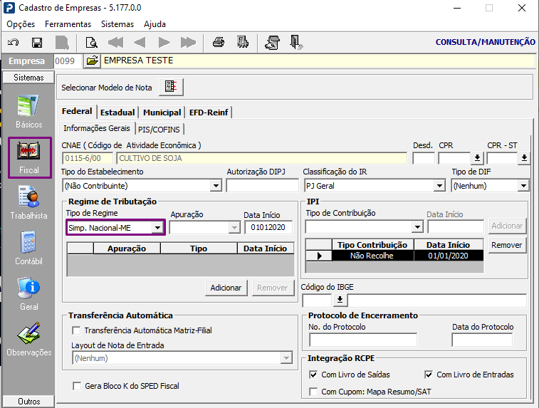Image resolution: width=539 pixels, height=408 pixels.
Task: Click the undo arrow toolbar icon
Action: (14, 43)
